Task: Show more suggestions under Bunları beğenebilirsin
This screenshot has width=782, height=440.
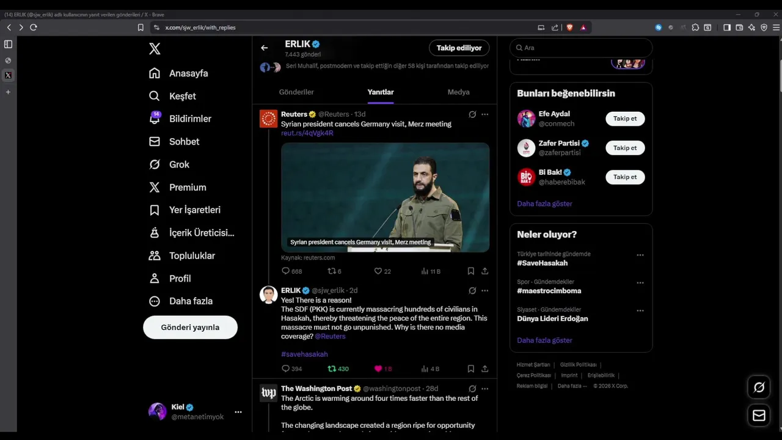Action: [x=544, y=204]
